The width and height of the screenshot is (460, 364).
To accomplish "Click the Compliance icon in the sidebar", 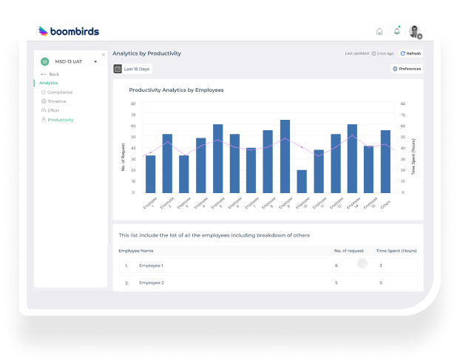I will tap(44, 92).
